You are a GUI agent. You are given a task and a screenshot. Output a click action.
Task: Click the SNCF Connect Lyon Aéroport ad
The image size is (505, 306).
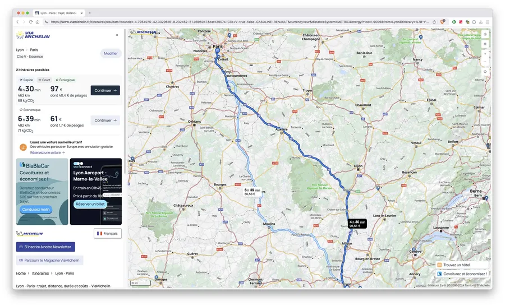coord(95,192)
